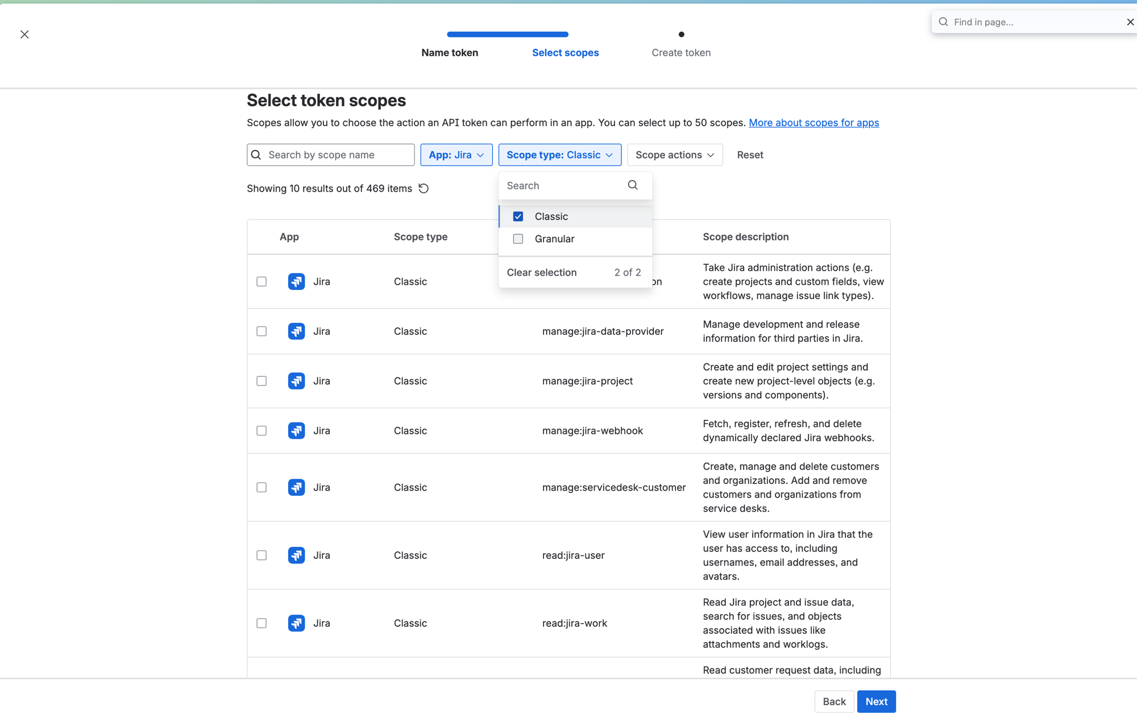Open the App: Jira filter dropdown
The image size is (1137, 722).
tap(457, 155)
